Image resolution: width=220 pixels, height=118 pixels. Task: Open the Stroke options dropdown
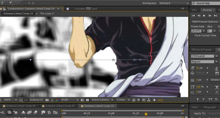click(x=215, y=80)
